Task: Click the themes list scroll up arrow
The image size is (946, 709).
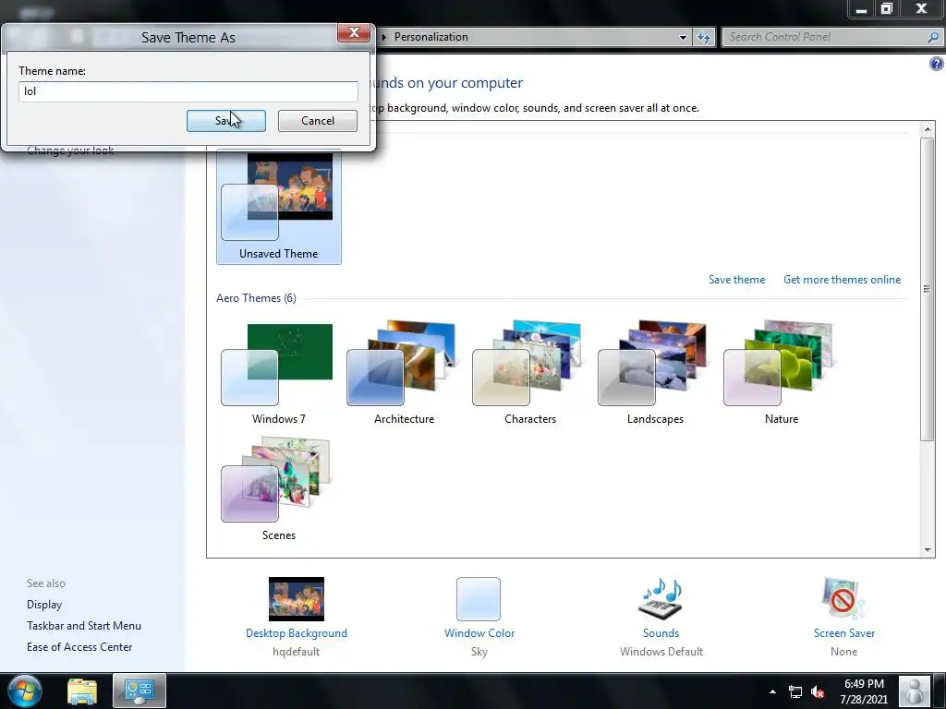Action: click(x=928, y=129)
